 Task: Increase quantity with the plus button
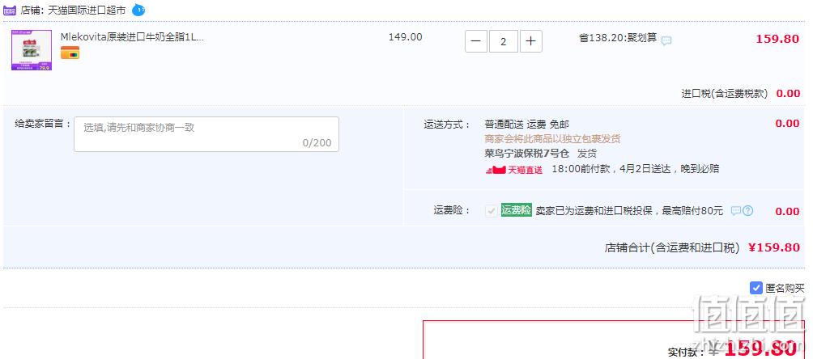(x=531, y=41)
